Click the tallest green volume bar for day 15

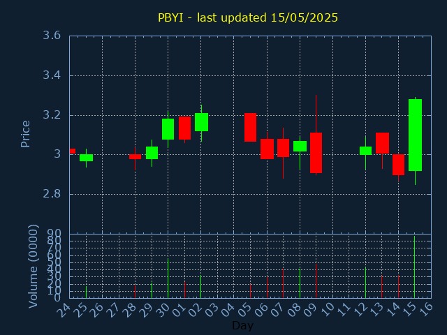[x=414, y=267]
